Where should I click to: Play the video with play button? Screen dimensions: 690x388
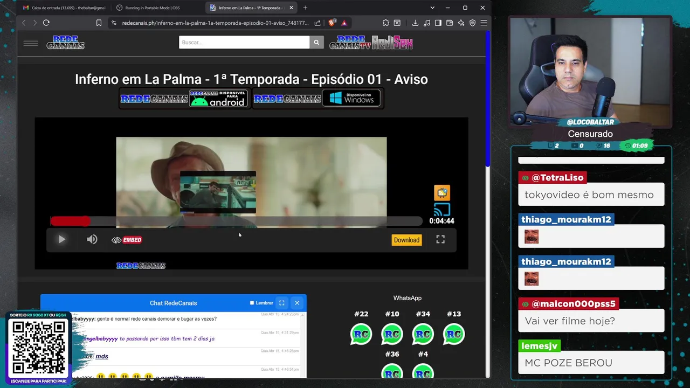(61, 239)
